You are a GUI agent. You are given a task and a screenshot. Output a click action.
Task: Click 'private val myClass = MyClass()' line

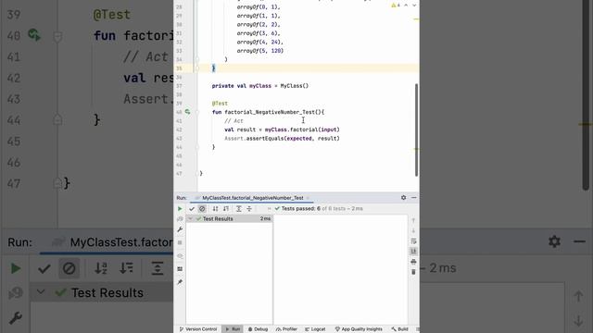point(260,86)
